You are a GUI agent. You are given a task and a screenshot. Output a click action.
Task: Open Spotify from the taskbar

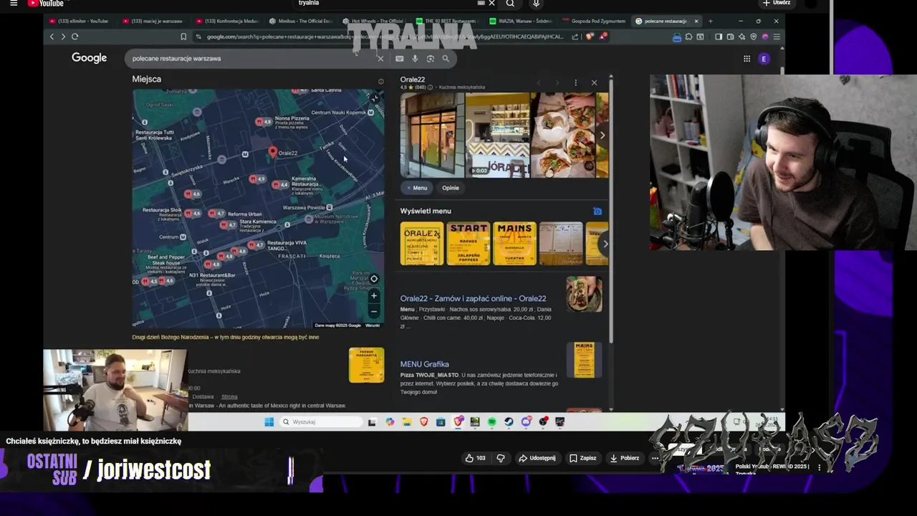(x=491, y=422)
